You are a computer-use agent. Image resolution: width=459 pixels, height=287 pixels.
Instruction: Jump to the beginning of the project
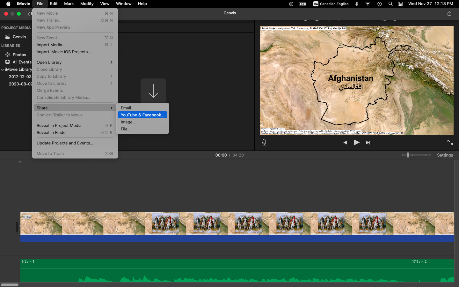[345, 143]
